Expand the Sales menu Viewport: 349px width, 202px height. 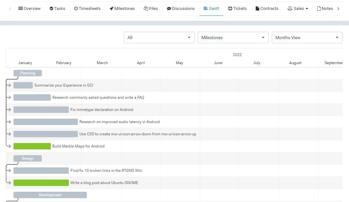298,9
